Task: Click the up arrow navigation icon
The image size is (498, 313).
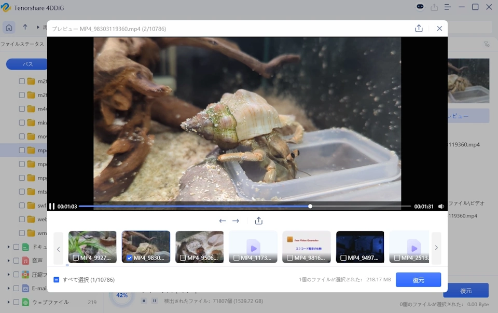Action: tap(25, 27)
